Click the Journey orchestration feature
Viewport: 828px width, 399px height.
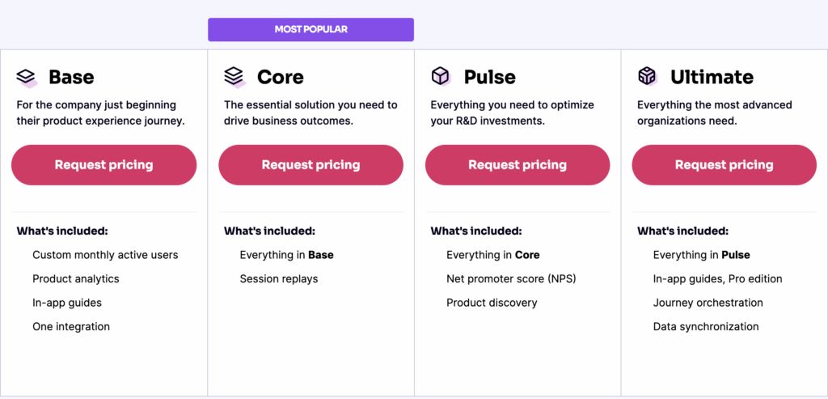coord(708,303)
